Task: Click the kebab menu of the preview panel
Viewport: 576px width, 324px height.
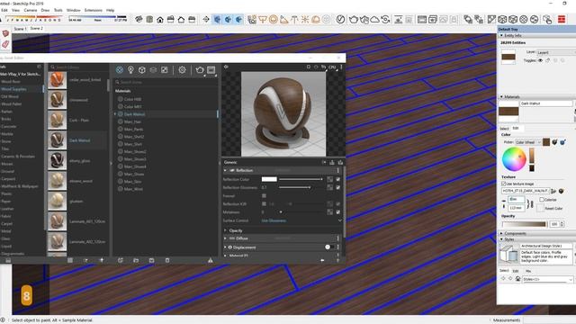Action: (x=341, y=67)
